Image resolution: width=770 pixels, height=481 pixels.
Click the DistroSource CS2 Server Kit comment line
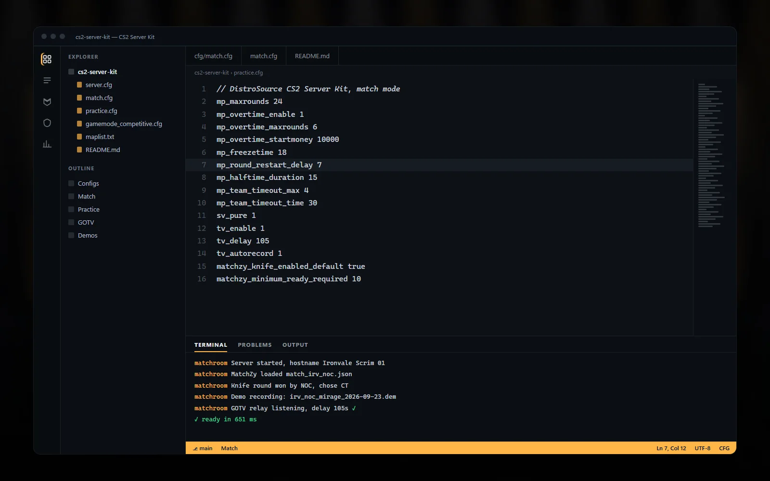pyautogui.click(x=308, y=89)
